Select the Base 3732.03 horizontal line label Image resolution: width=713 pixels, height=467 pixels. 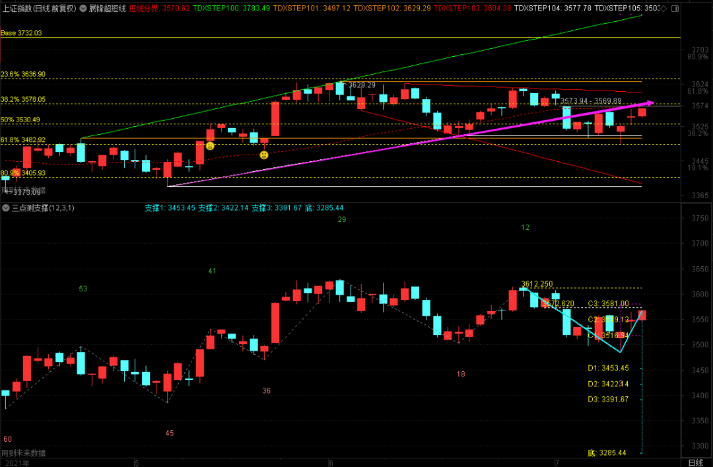(21, 33)
